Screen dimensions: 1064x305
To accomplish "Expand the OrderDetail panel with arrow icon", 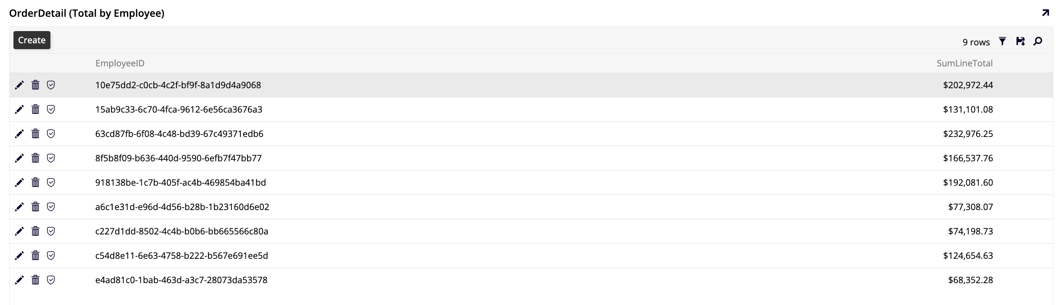I will 1046,13.
